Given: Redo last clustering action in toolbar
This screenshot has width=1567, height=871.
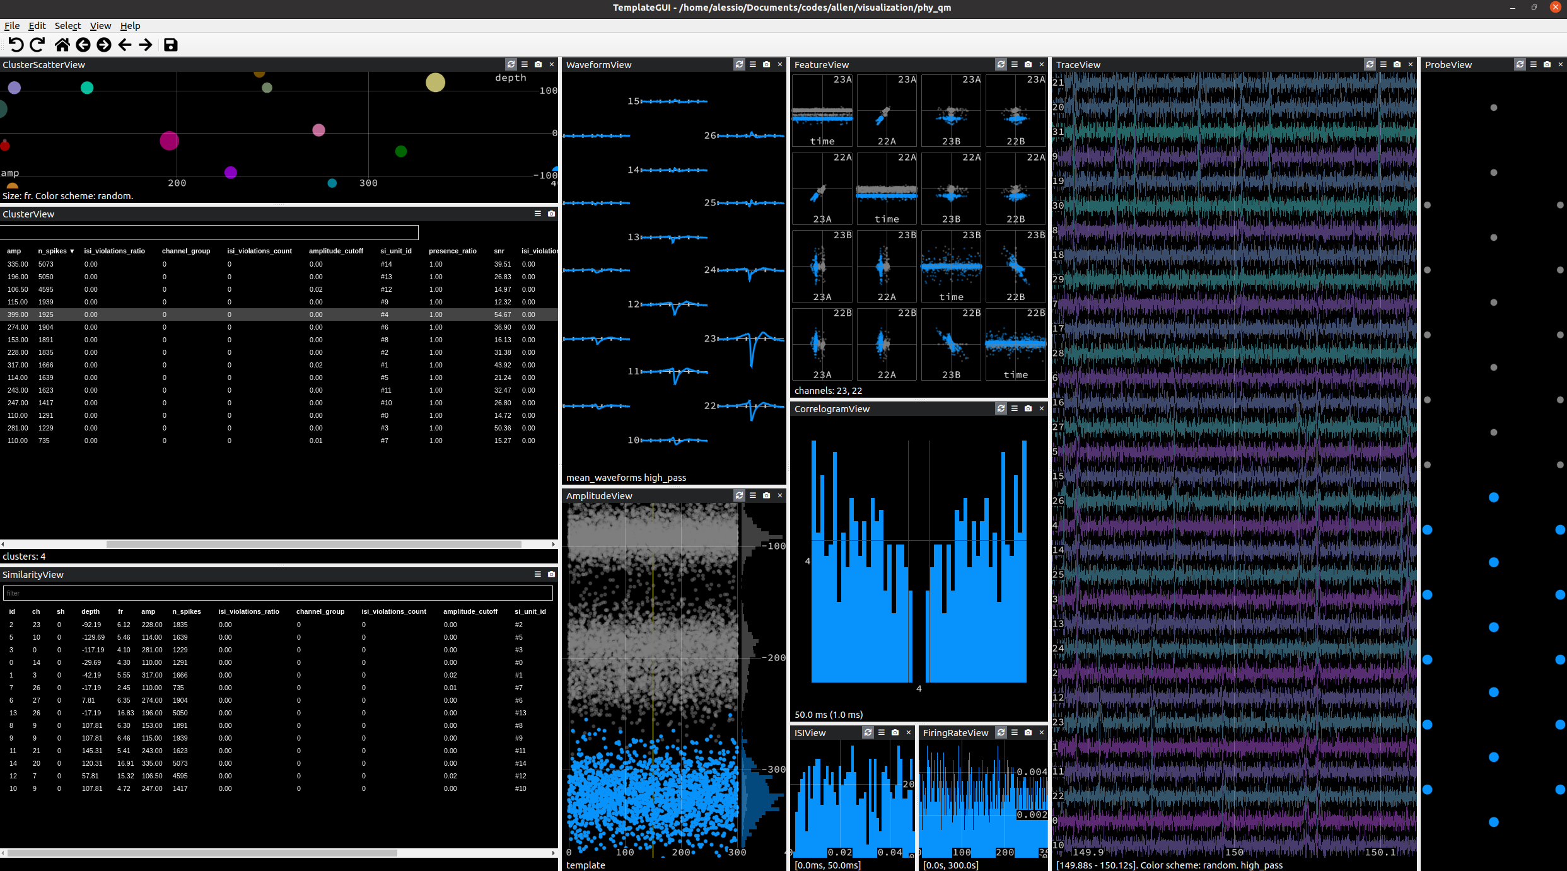Looking at the screenshot, I should pyautogui.click(x=37, y=45).
